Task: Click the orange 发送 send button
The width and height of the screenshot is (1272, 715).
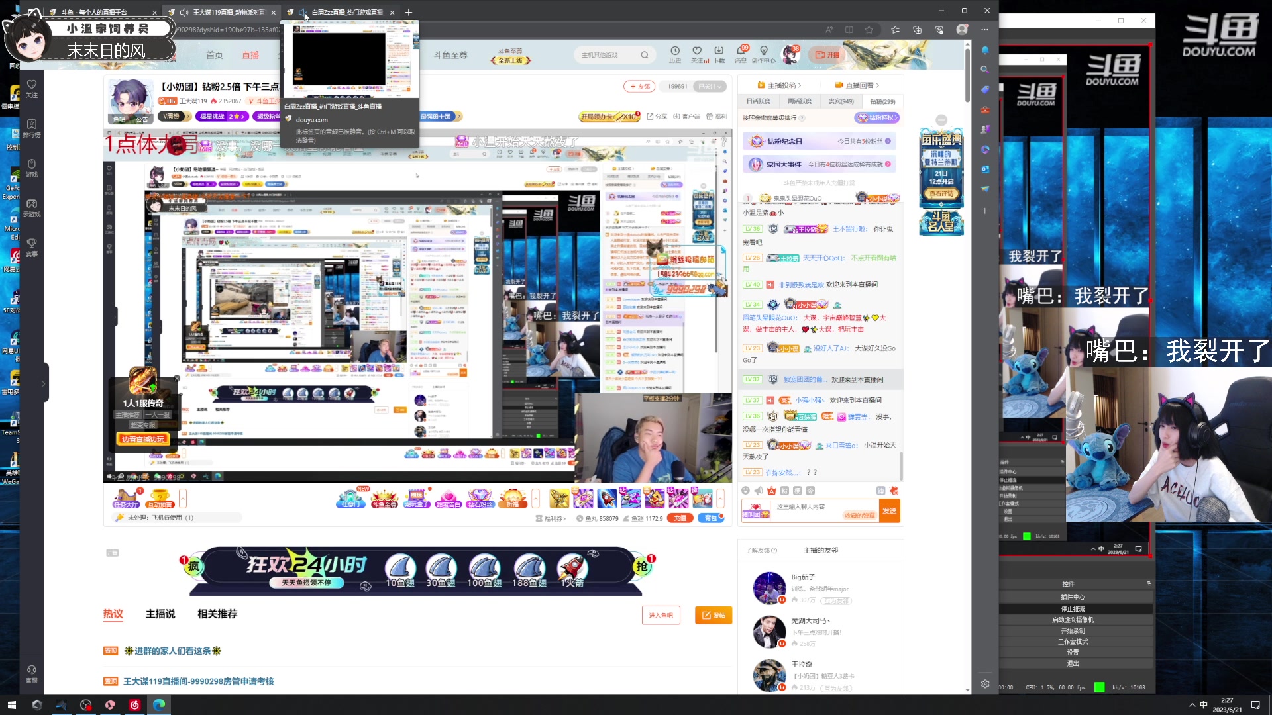Action: coord(889,510)
